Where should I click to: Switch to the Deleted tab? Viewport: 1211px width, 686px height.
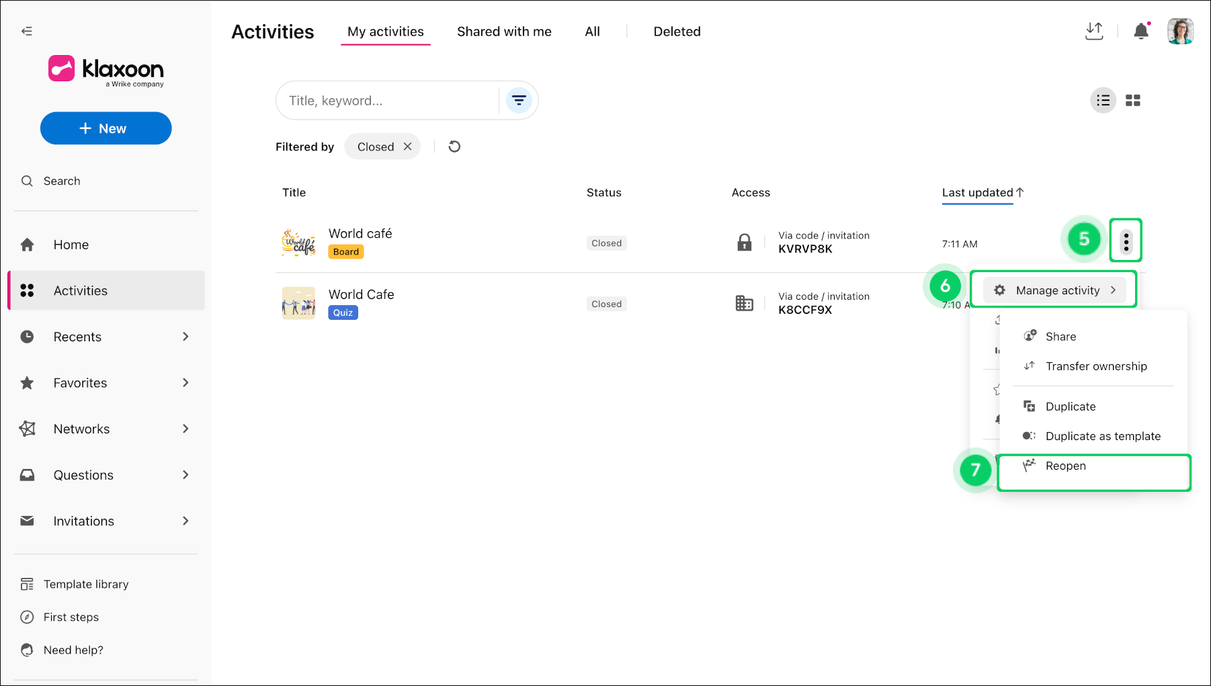677,31
